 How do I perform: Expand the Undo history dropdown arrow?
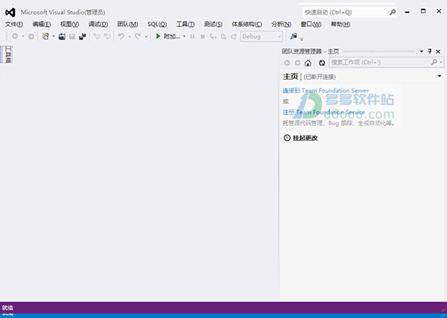130,36
